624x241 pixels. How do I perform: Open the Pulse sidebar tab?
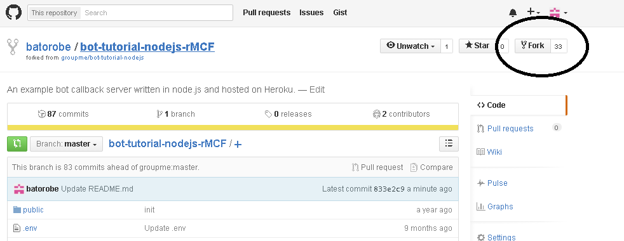[x=492, y=183]
